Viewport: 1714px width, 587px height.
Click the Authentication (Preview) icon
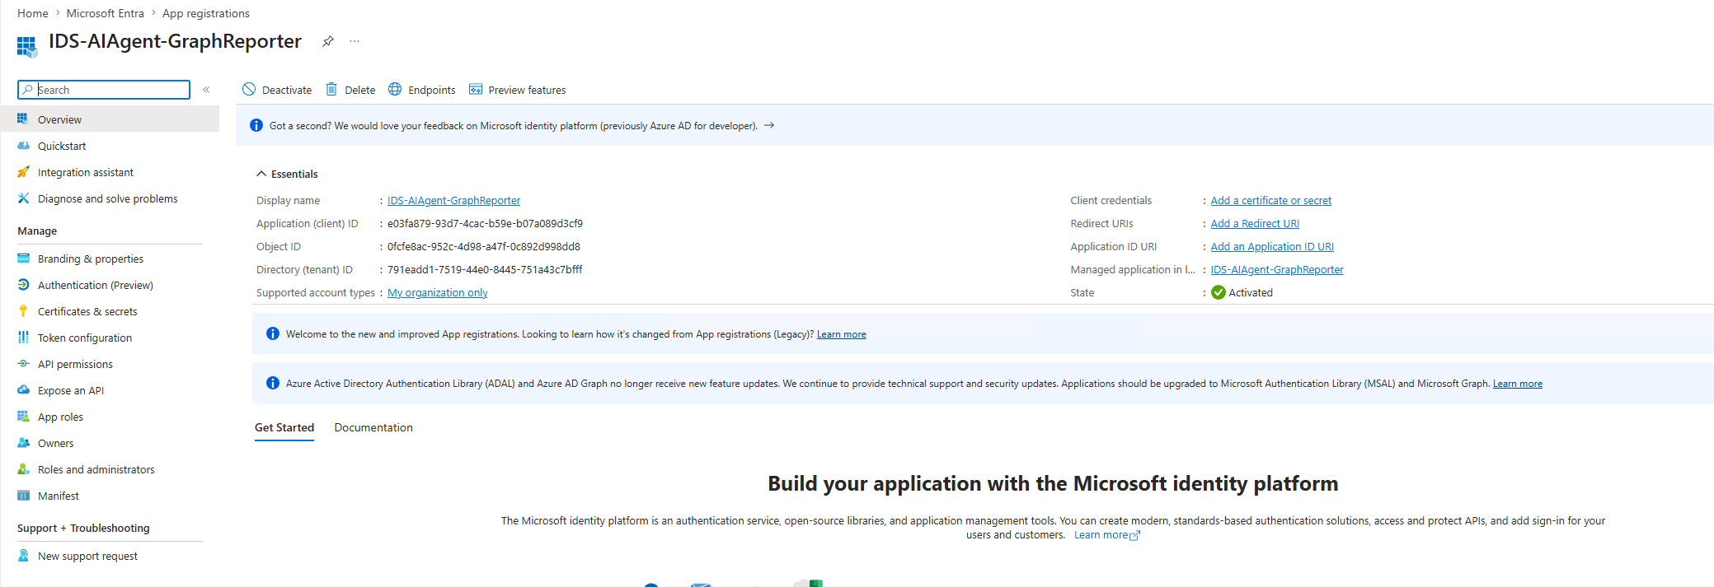click(x=23, y=284)
